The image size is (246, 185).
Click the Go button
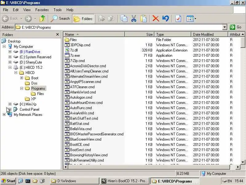tap(236, 27)
